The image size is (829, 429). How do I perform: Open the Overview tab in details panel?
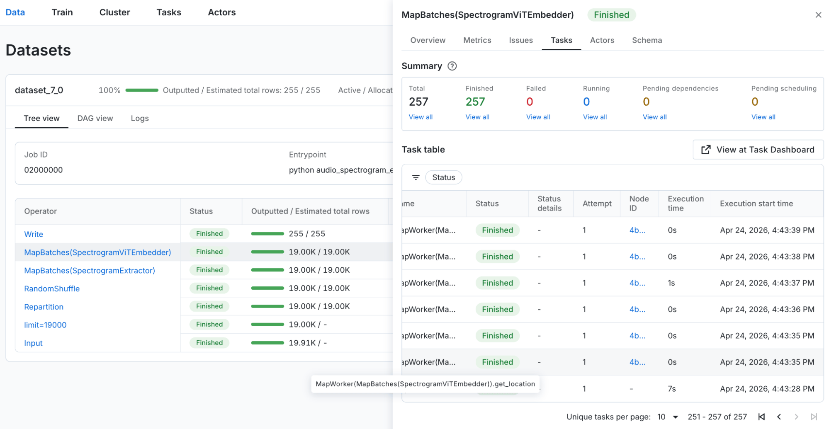(x=428, y=40)
